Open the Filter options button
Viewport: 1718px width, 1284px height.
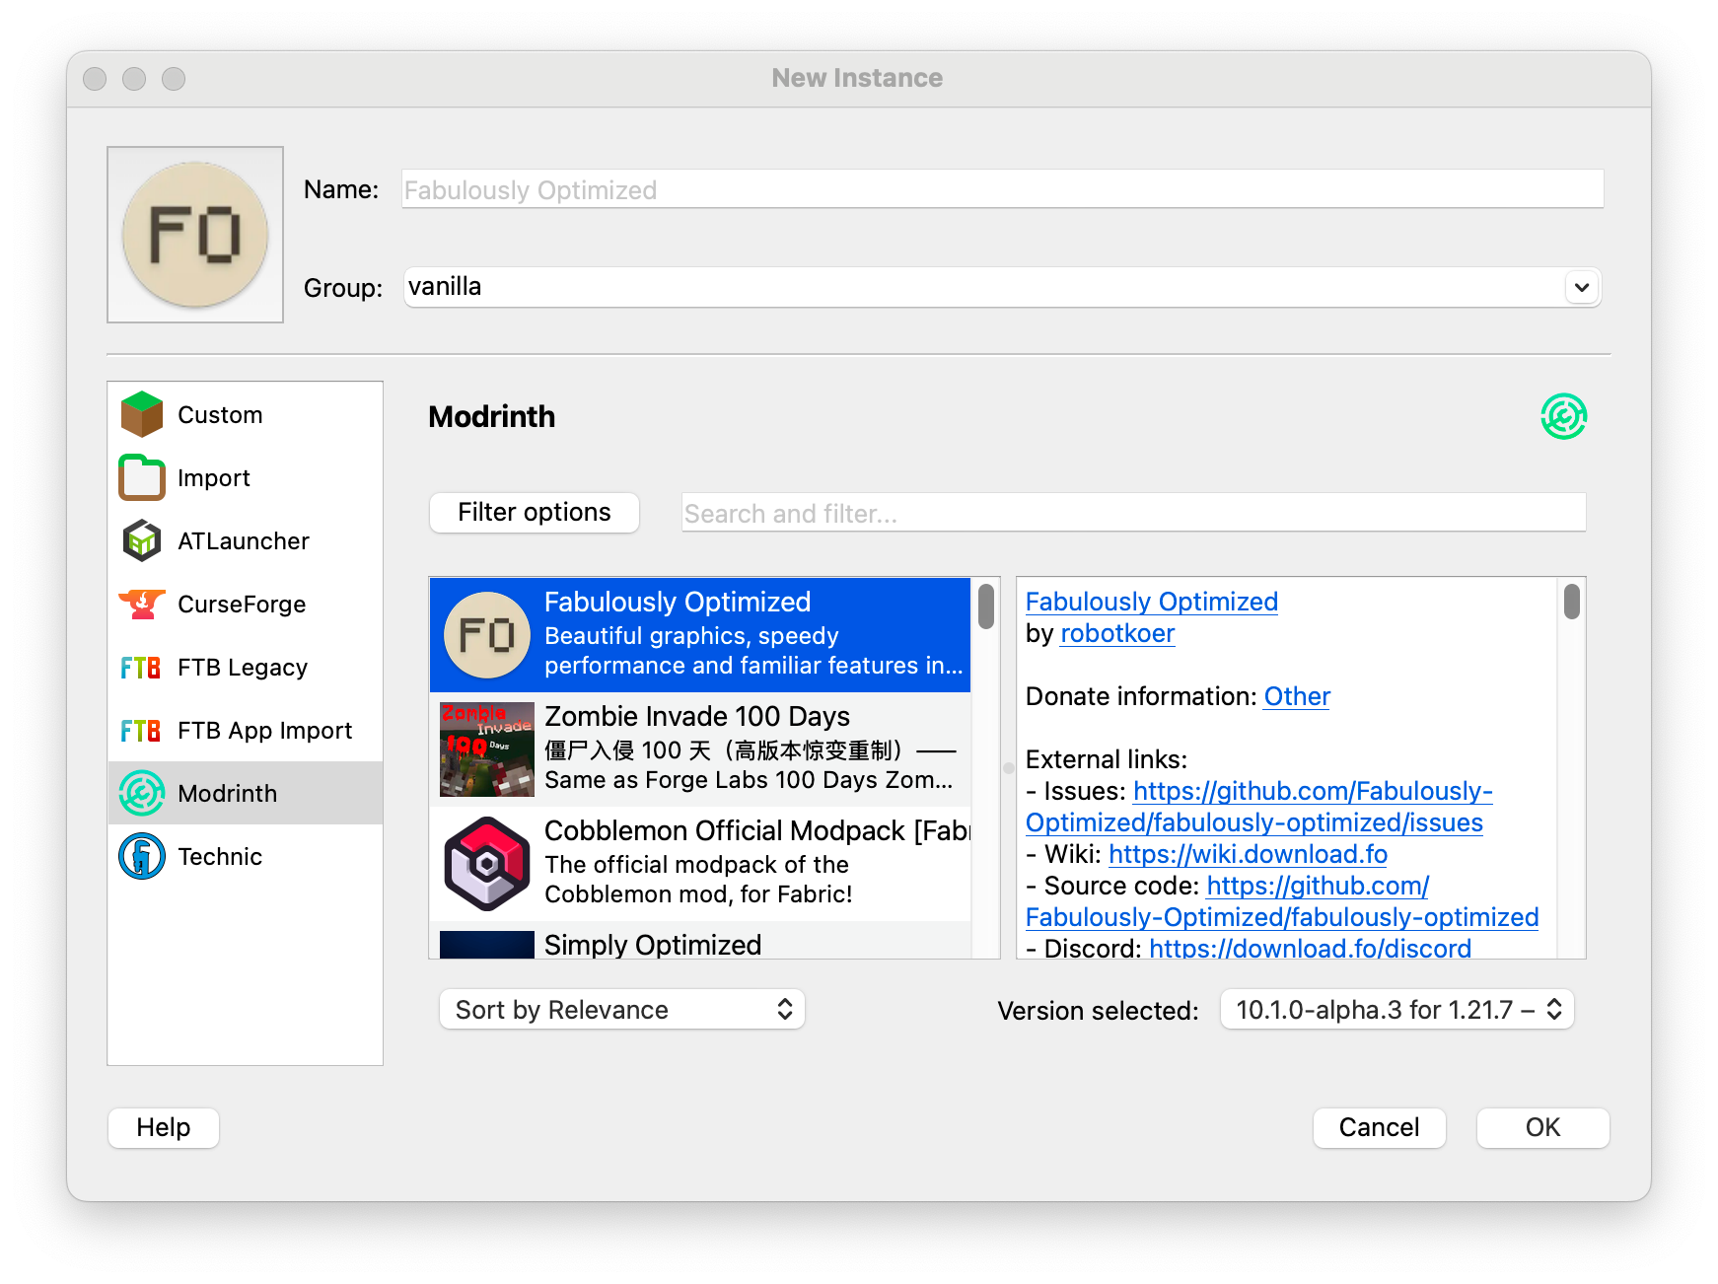pyautogui.click(x=534, y=513)
